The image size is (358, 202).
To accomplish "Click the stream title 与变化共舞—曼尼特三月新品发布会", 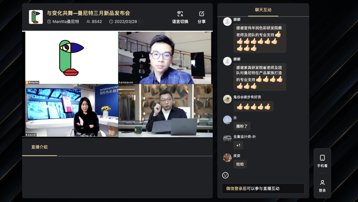I will (89, 13).
